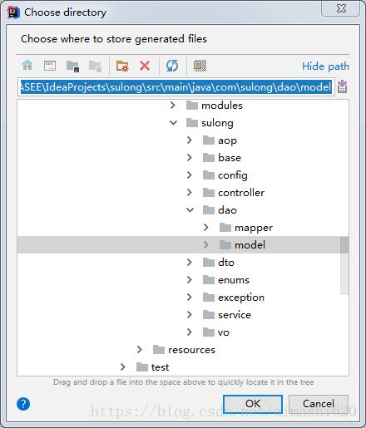Image resolution: width=366 pixels, height=428 pixels.
Task: Select the Project directory toolbar icon
Action: tap(73, 66)
